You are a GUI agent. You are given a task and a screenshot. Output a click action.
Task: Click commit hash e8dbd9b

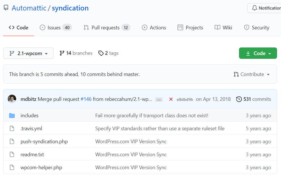[185, 99]
